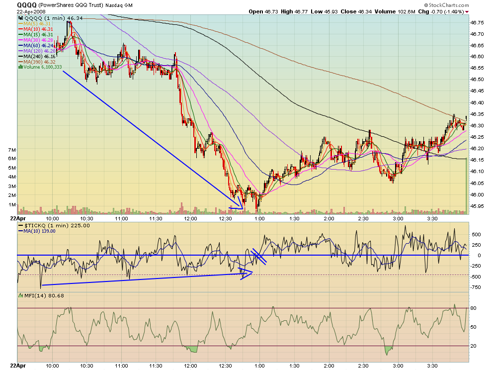This screenshot has height=370, width=492.
Task: Click the (PowerShares QQQ Trust) name
Action: 71,5
